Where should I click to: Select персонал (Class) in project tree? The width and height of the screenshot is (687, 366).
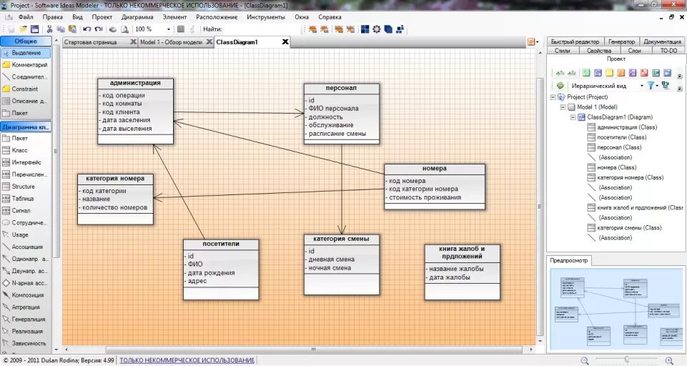click(x=618, y=147)
